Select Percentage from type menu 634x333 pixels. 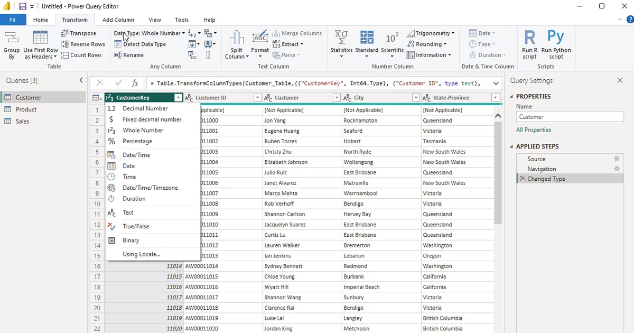pyautogui.click(x=153, y=141)
